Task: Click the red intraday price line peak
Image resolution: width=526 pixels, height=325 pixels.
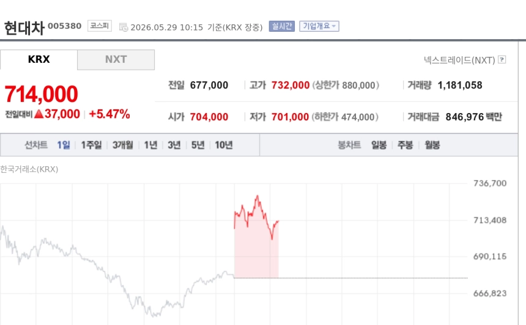Action: pos(257,196)
